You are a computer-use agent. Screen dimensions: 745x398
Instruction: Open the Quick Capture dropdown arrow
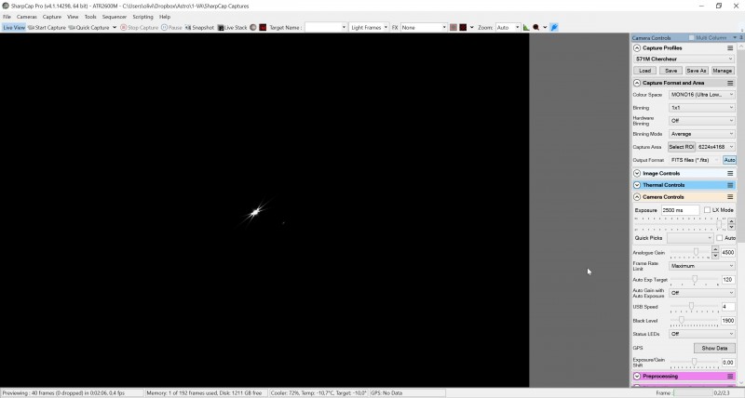coord(115,28)
